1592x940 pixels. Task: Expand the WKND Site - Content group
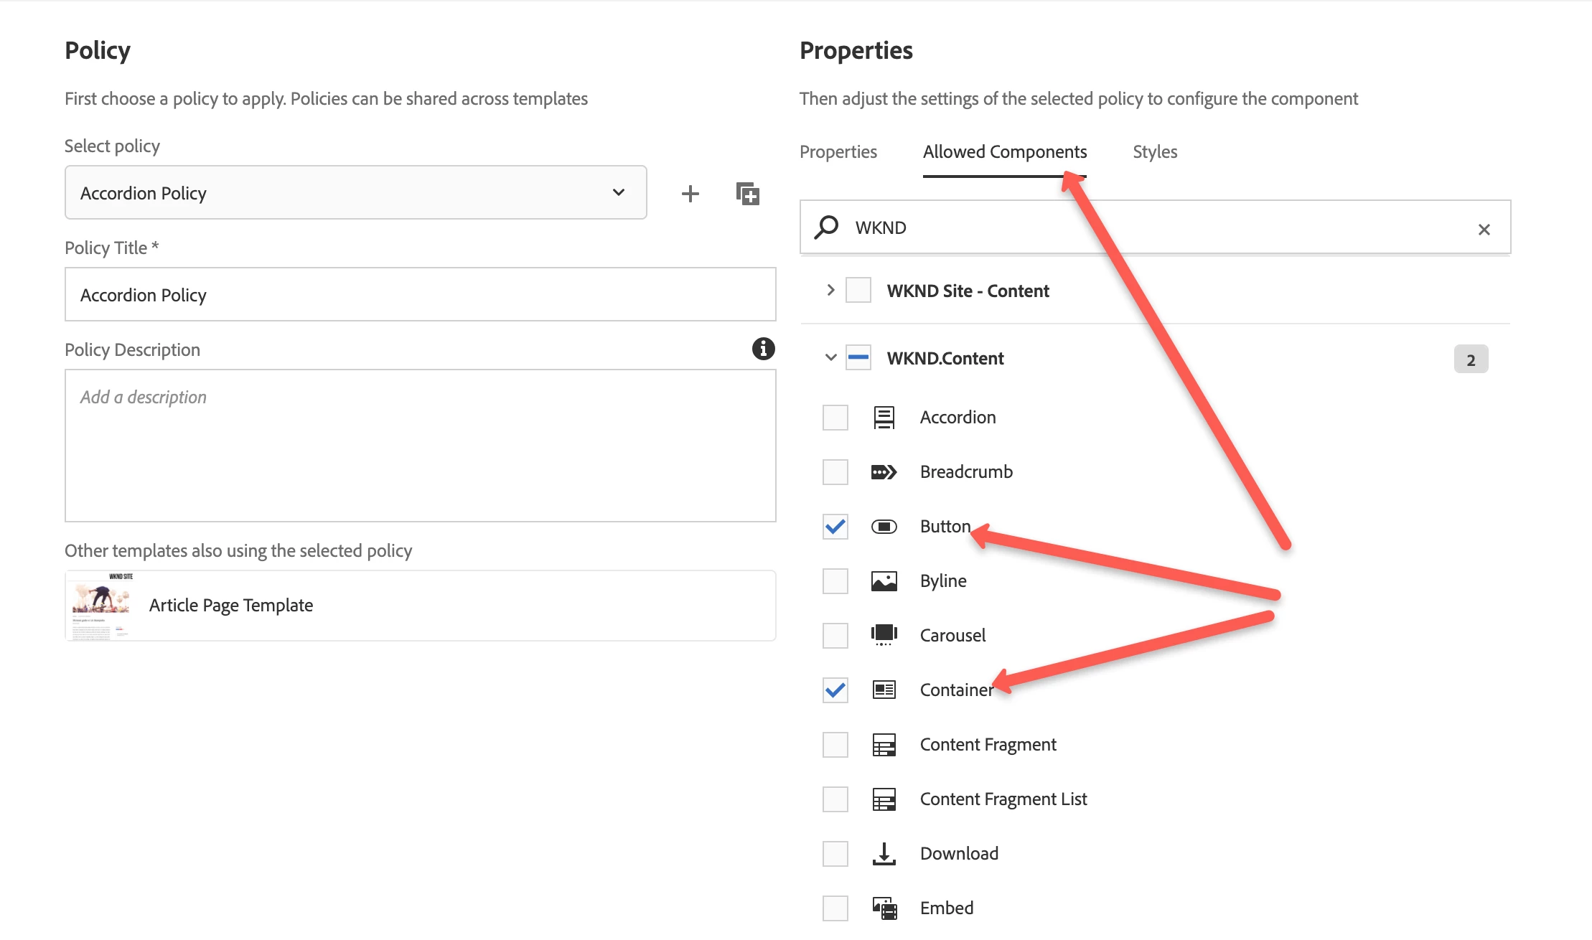pos(830,290)
